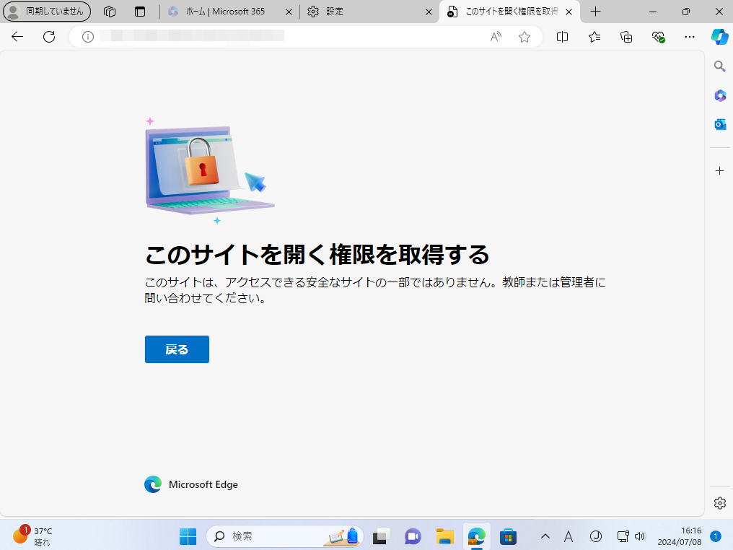Image resolution: width=733 pixels, height=550 pixels.
Task: Start read aloud for this page
Action: [x=495, y=37]
